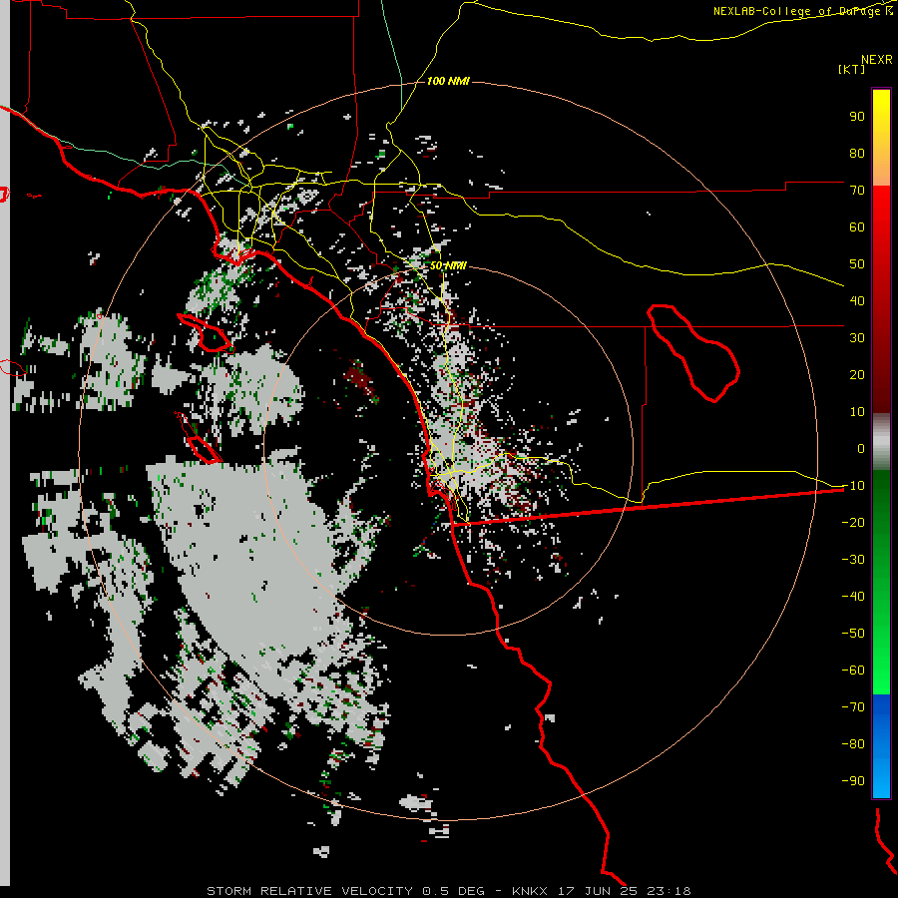Image resolution: width=898 pixels, height=898 pixels.
Task: Click the Storm Relative Velocity footer caption
Action: (448, 891)
